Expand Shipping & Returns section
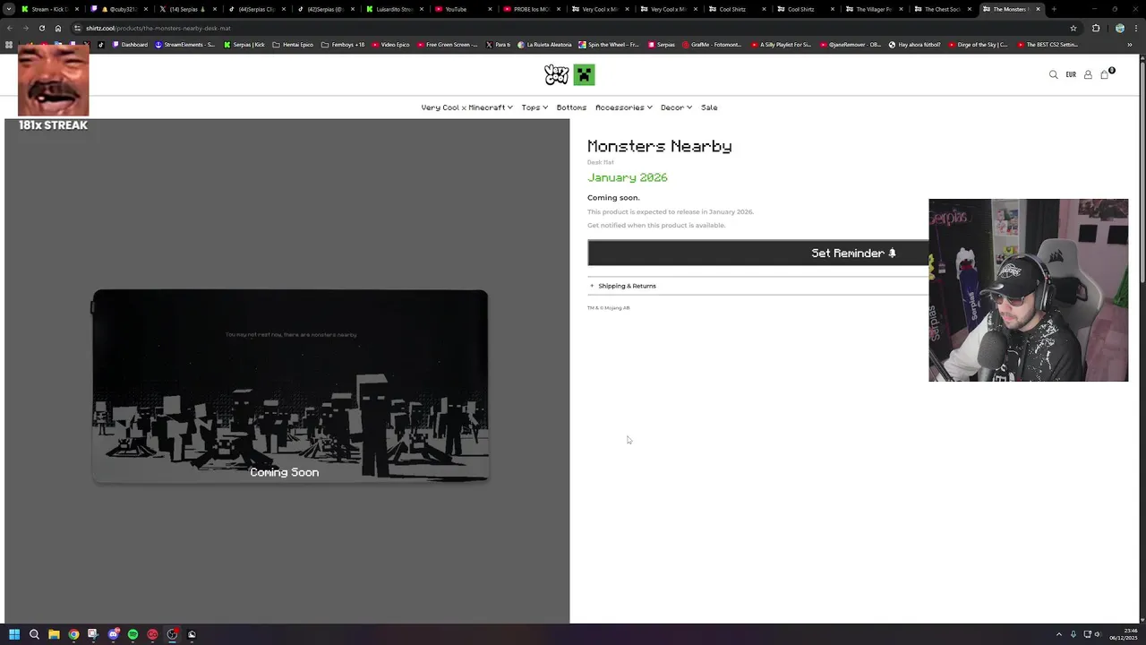Screen dimensions: 1146x645 click(x=757, y=286)
